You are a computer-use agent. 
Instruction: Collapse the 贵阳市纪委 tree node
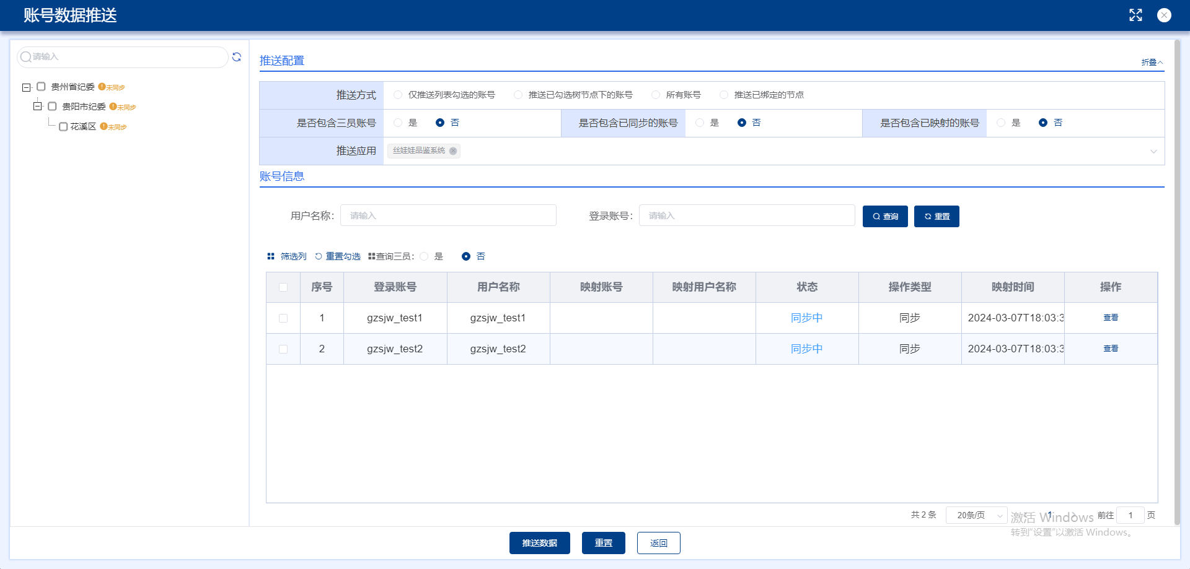pos(38,106)
